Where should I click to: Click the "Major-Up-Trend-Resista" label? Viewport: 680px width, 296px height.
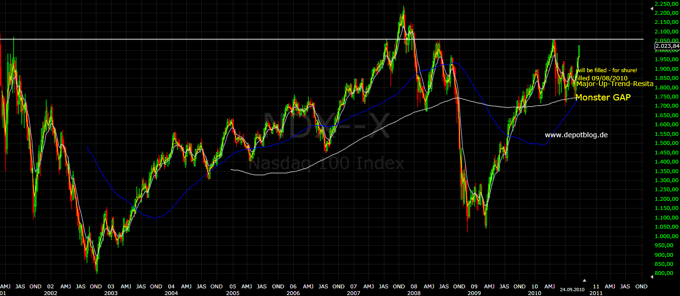click(615, 84)
